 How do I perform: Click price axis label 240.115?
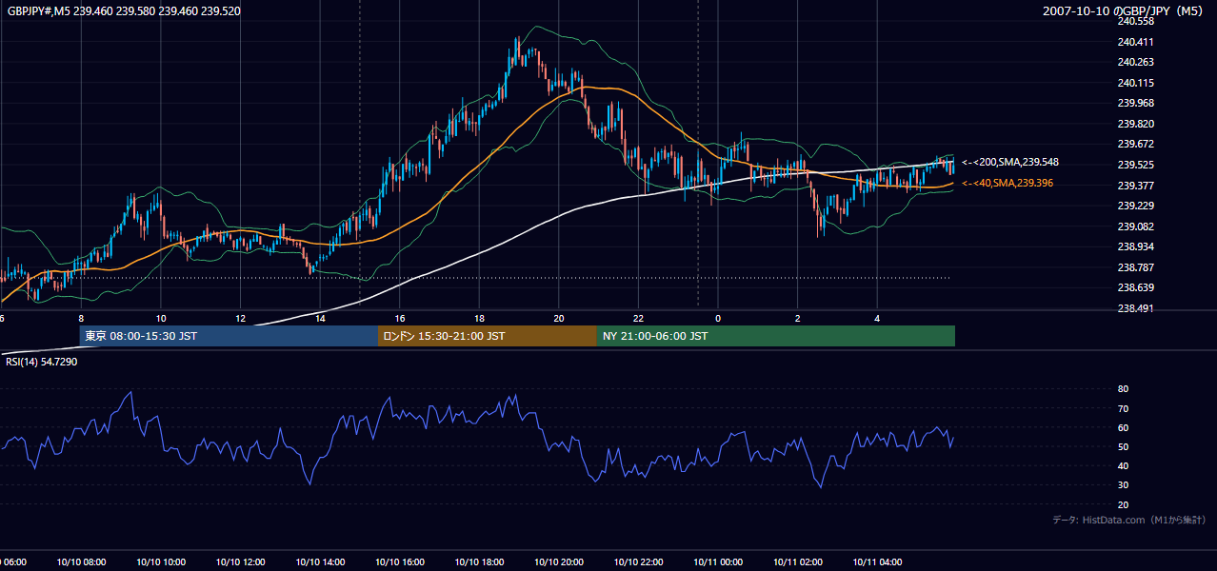(1135, 83)
